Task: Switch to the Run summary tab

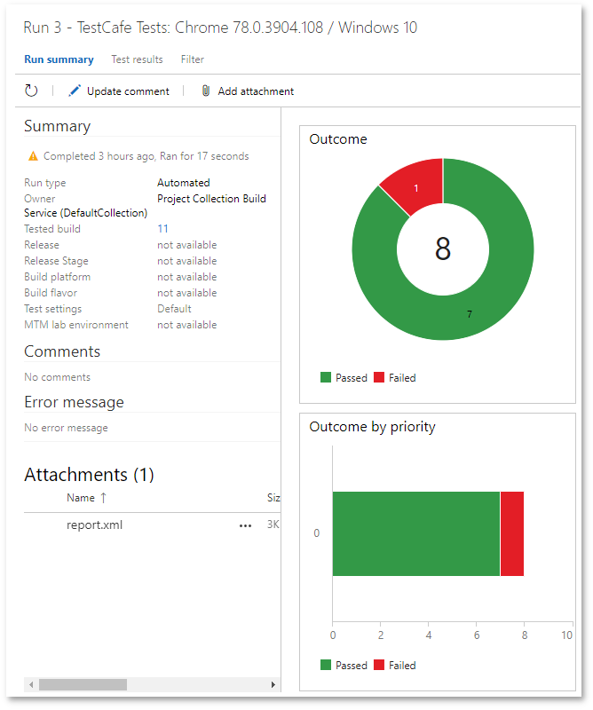Action: 59,59
